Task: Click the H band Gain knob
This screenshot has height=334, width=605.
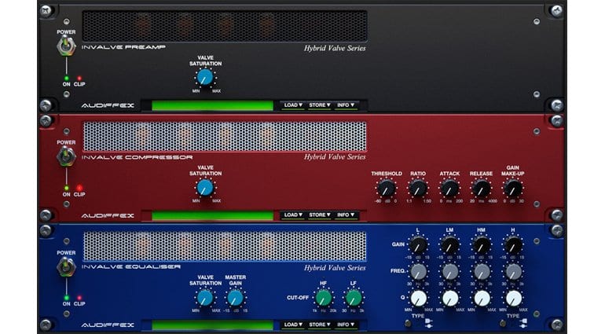Action: (513, 245)
